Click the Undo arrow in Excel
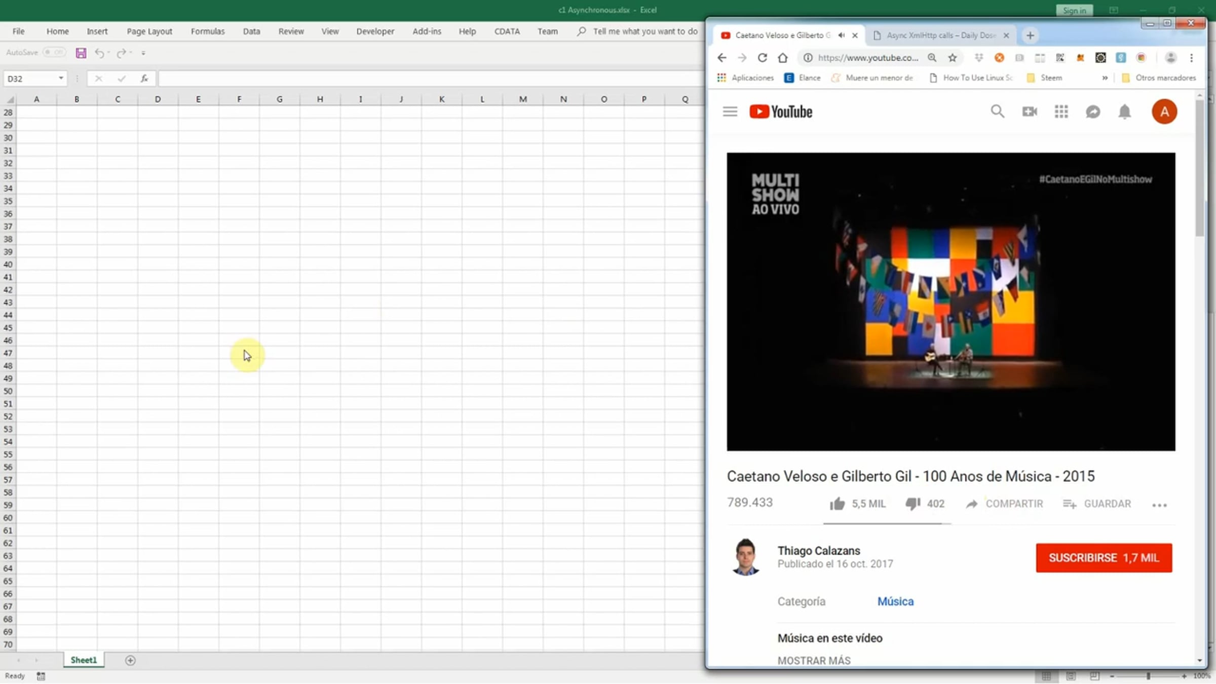The width and height of the screenshot is (1216, 684). tap(99, 53)
